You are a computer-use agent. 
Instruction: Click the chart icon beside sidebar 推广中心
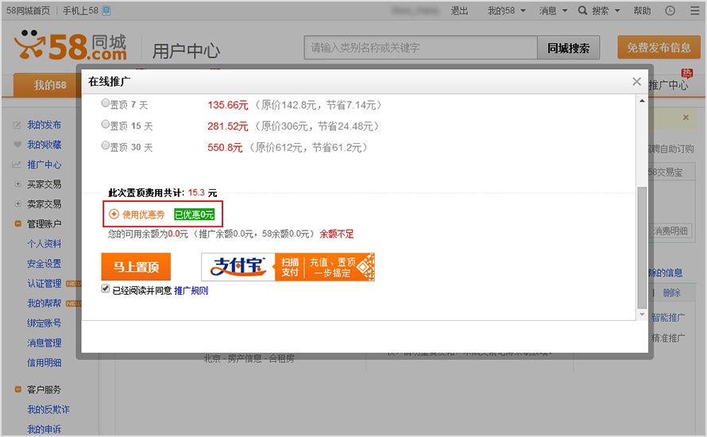(17, 164)
